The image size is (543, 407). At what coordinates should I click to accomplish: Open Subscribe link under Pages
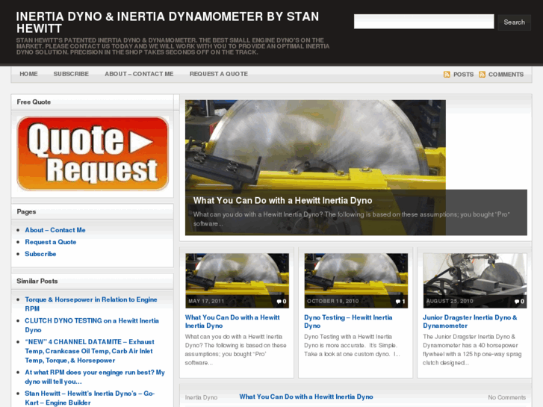40,254
